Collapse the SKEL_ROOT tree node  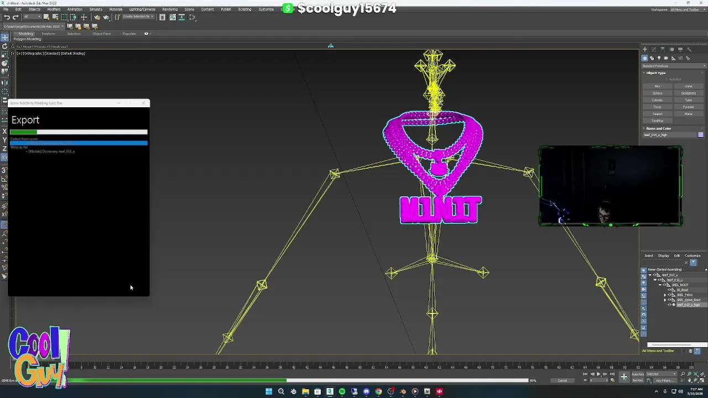(660, 285)
